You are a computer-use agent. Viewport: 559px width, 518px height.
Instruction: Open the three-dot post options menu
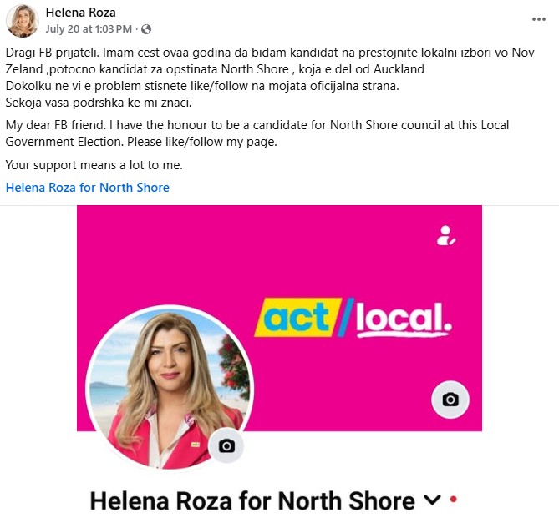pos(538,19)
